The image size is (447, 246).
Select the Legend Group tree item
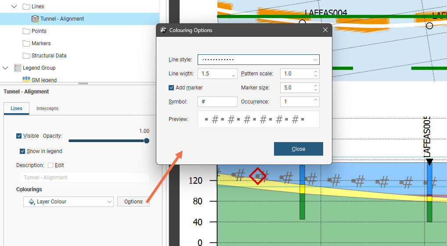[39, 68]
